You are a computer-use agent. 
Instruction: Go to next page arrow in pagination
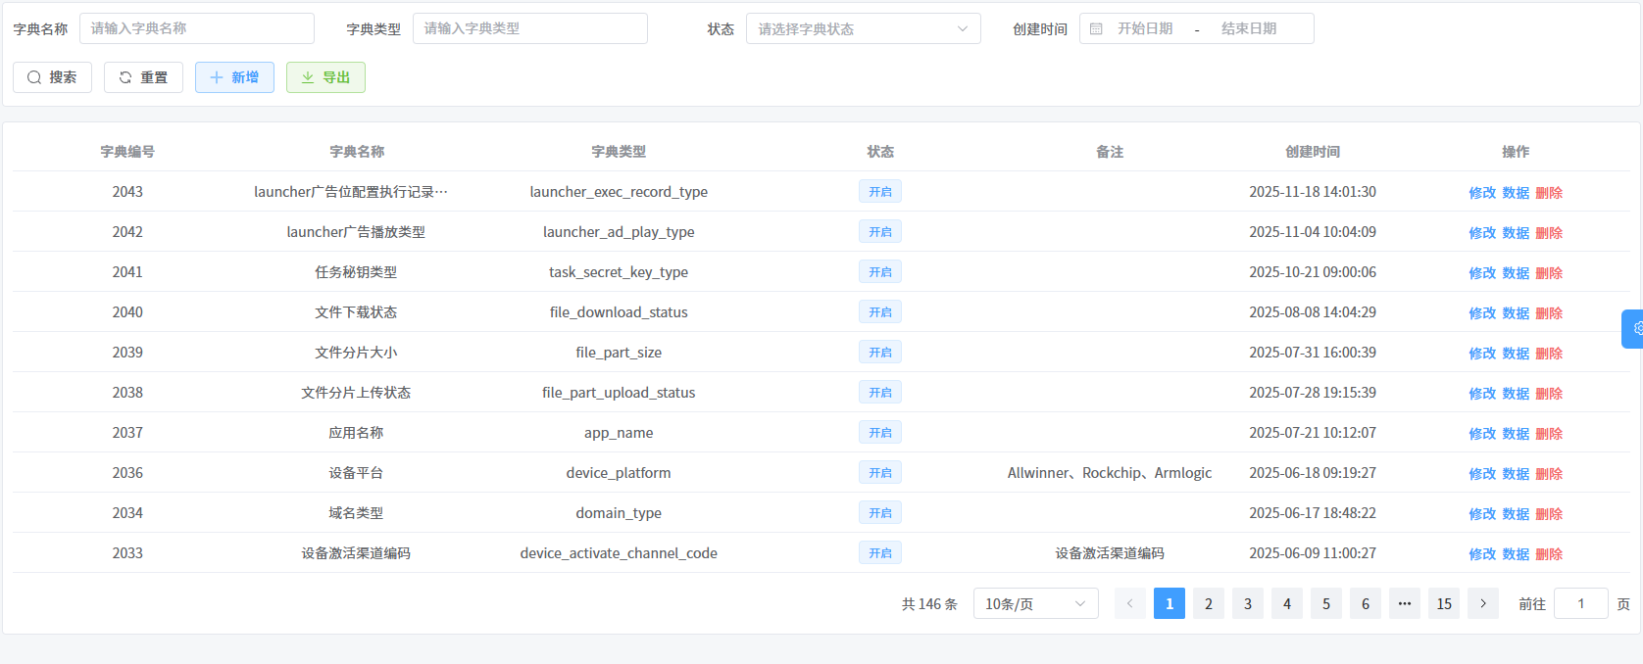(x=1483, y=603)
